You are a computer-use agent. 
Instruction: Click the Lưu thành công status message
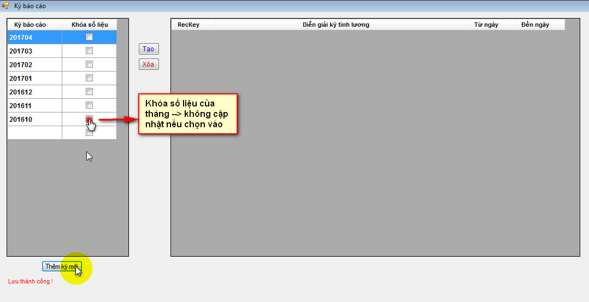[31, 281]
